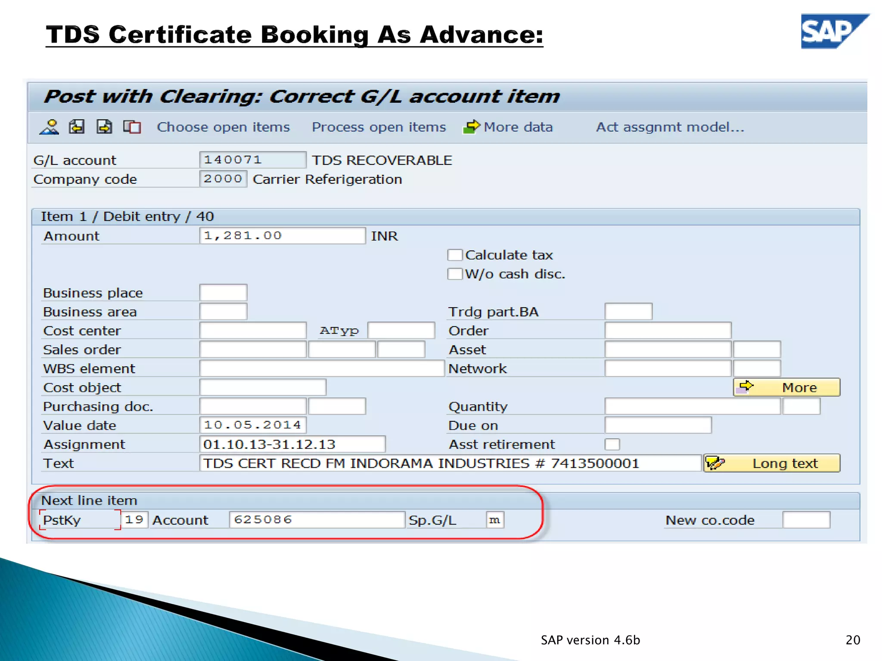Click the Cost center input field
Screen dimensions: 882x661
(x=253, y=330)
